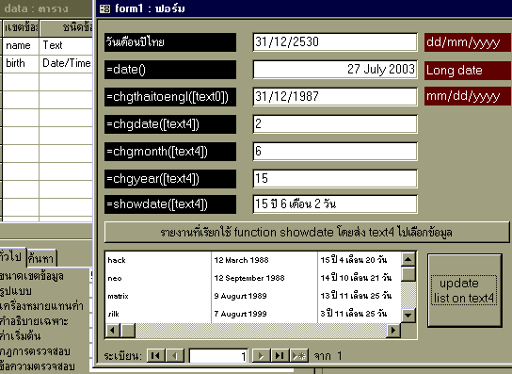Jump to last record navigation button
The image size is (512, 374).
pyautogui.click(x=280, y=356)
